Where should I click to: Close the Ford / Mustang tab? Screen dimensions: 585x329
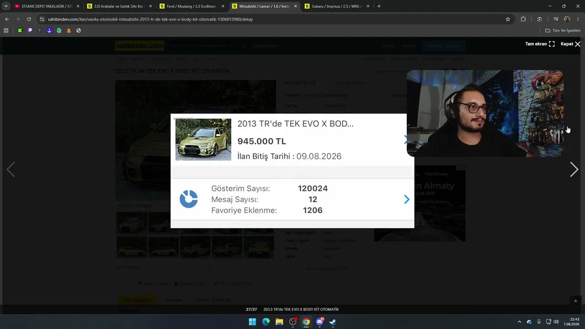tap(223, 6)
